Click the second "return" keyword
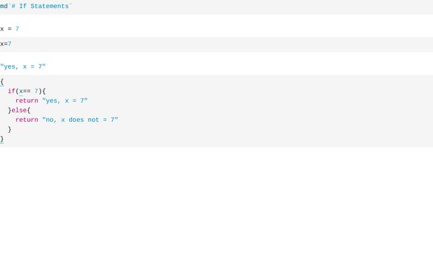The width and height of the screenshot is (433, 271). coord(27,119)
